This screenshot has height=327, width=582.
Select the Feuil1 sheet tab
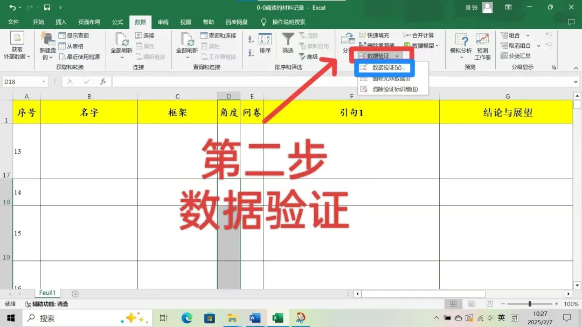(x=47, y=293)
